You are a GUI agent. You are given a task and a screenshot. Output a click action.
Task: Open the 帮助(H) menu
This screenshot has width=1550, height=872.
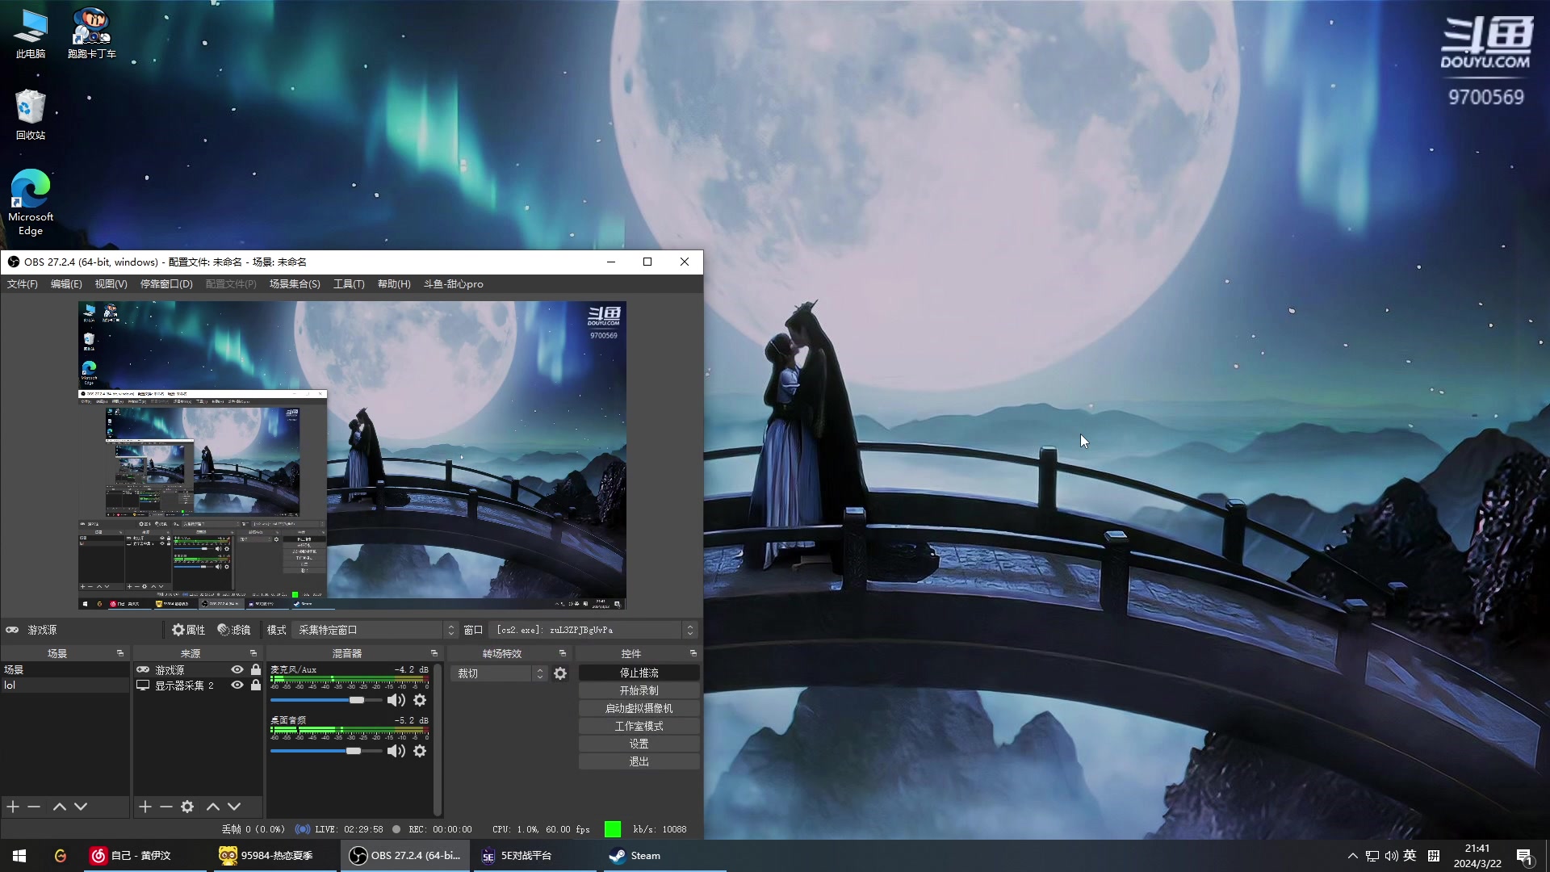[394, 284]
